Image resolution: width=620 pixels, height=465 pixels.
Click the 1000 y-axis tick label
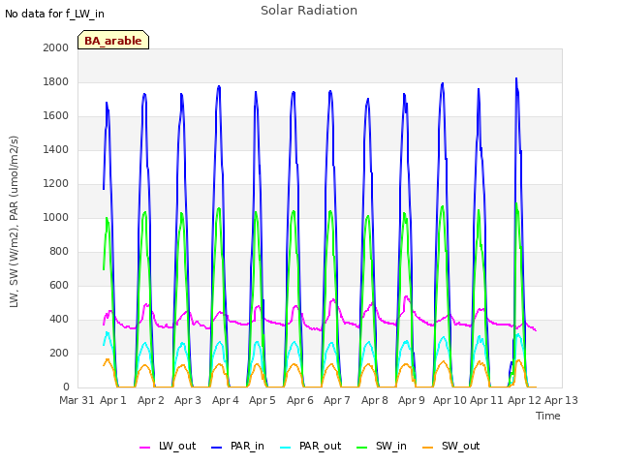tap(56, 217)
